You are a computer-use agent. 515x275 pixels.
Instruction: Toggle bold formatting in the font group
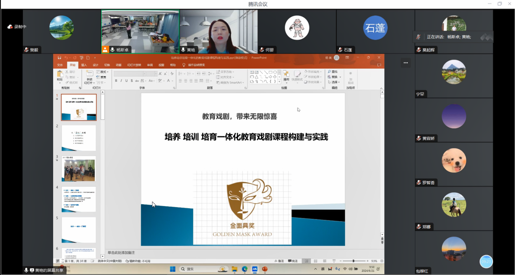click(116, 81)
